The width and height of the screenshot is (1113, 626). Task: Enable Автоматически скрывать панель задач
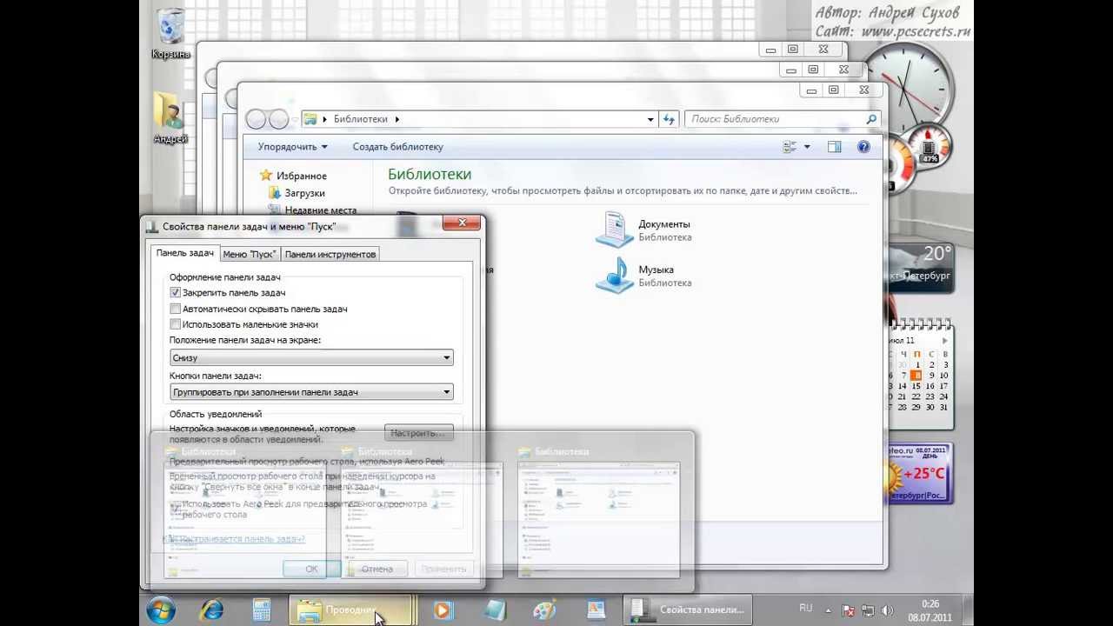[176, 309]
